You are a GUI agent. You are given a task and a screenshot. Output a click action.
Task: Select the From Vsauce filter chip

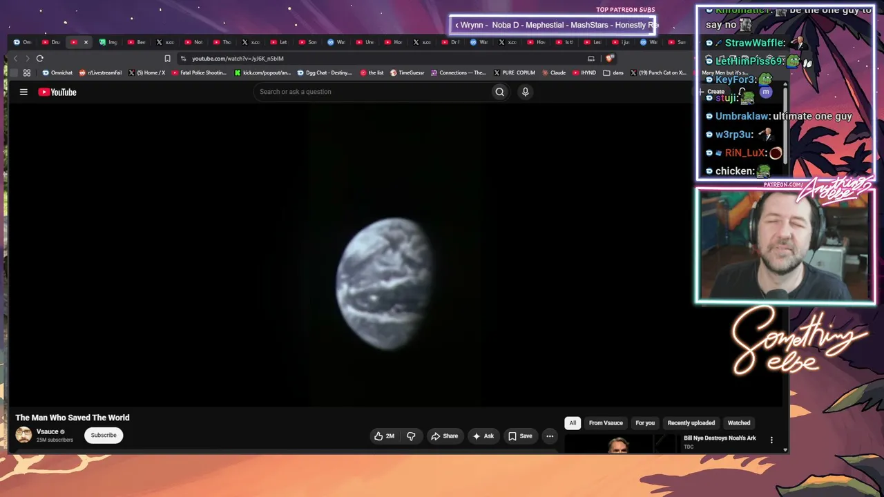click(x=606, y=423)
